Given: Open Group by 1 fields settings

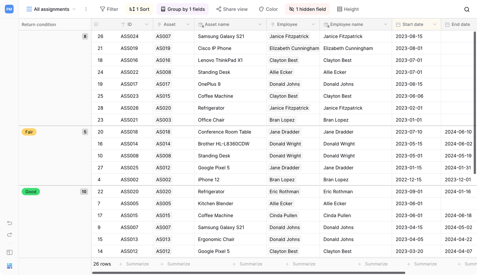Looking at the screenshot, I should [183, 9].
